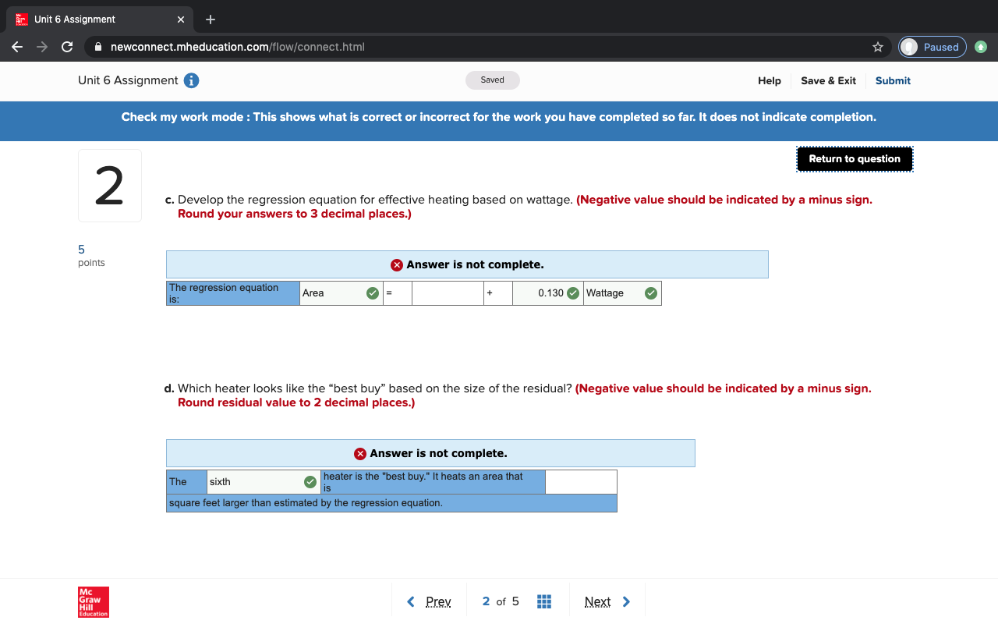Screen dimensions: 998x624
Task: Click the browser forward arrow
Action: [42, 47]
